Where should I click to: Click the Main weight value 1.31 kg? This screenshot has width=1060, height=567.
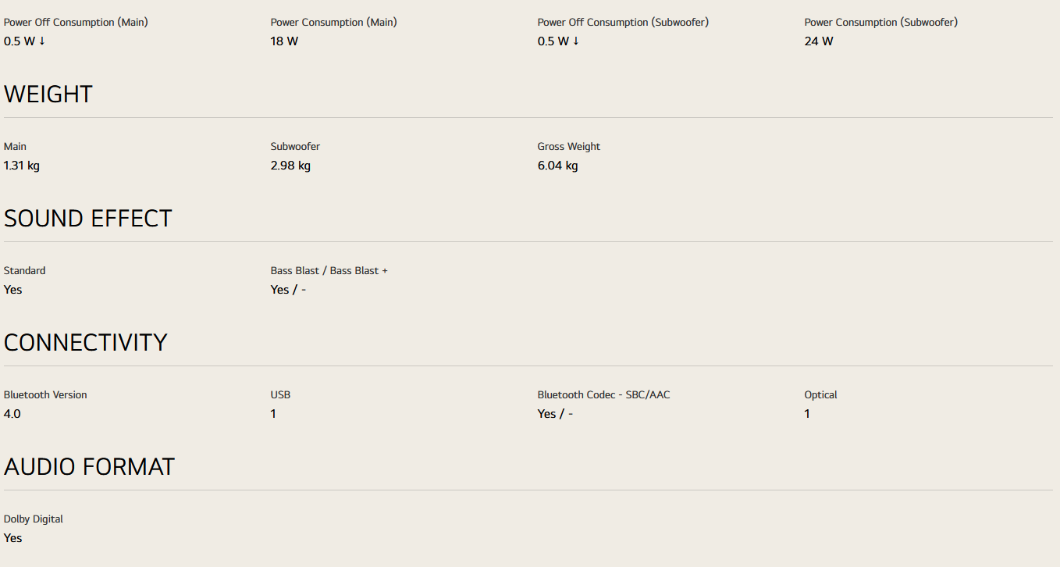22,166
